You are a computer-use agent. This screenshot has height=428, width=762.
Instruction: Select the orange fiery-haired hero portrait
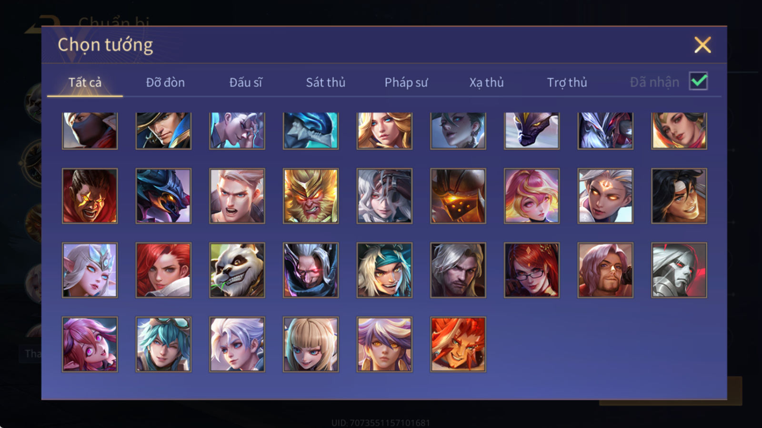pos(458,344)
